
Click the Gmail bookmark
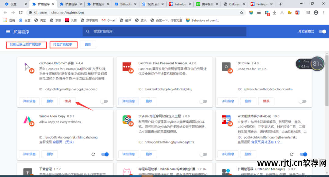point(108,20)
